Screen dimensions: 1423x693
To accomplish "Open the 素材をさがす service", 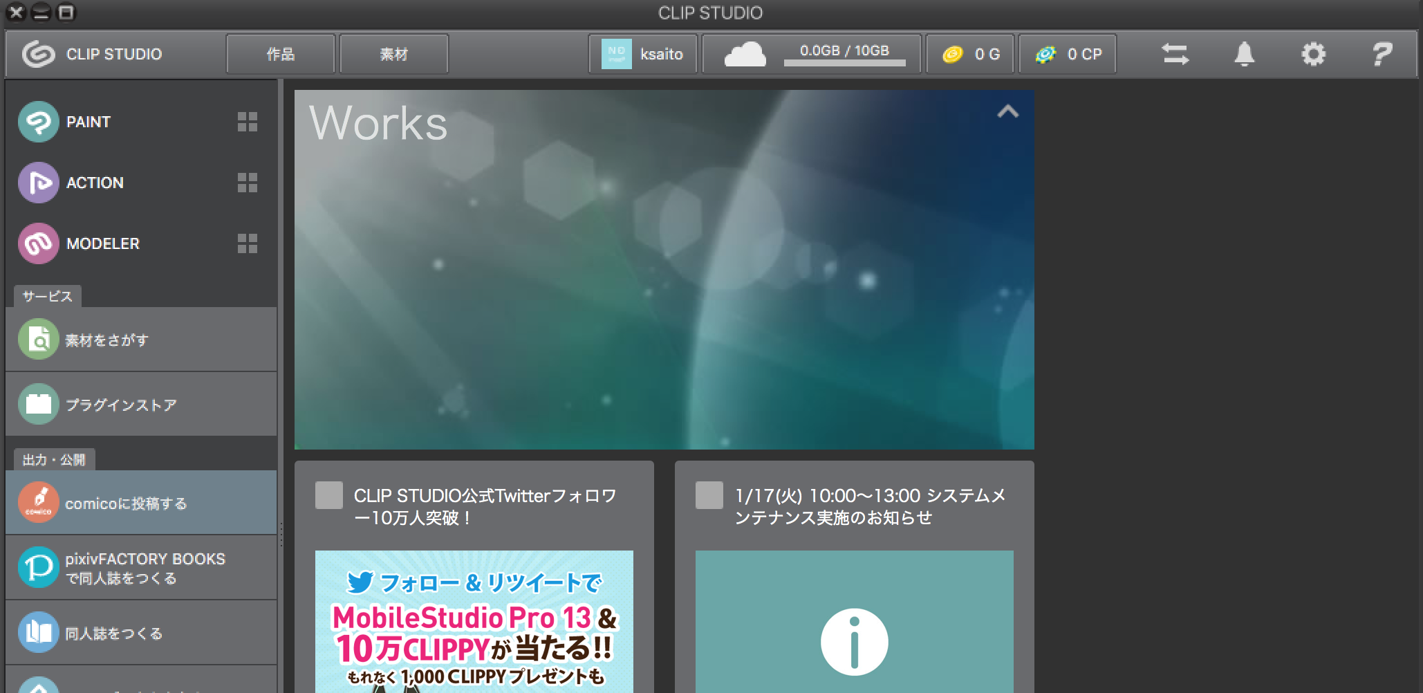I will 141,340.
